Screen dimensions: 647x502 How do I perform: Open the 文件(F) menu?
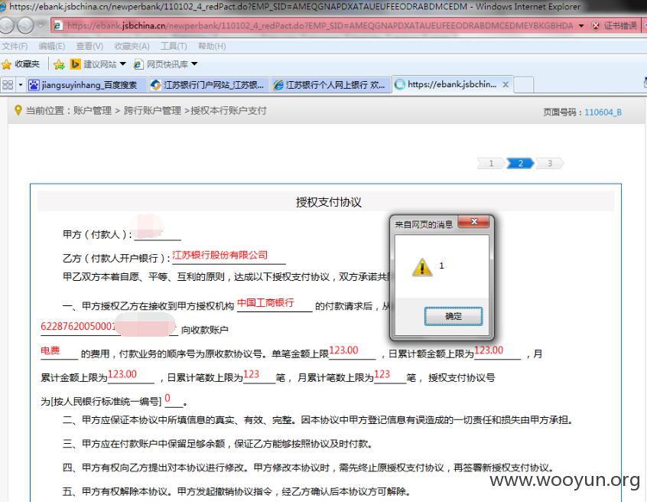pyautogui.click(x=15, y=46)
